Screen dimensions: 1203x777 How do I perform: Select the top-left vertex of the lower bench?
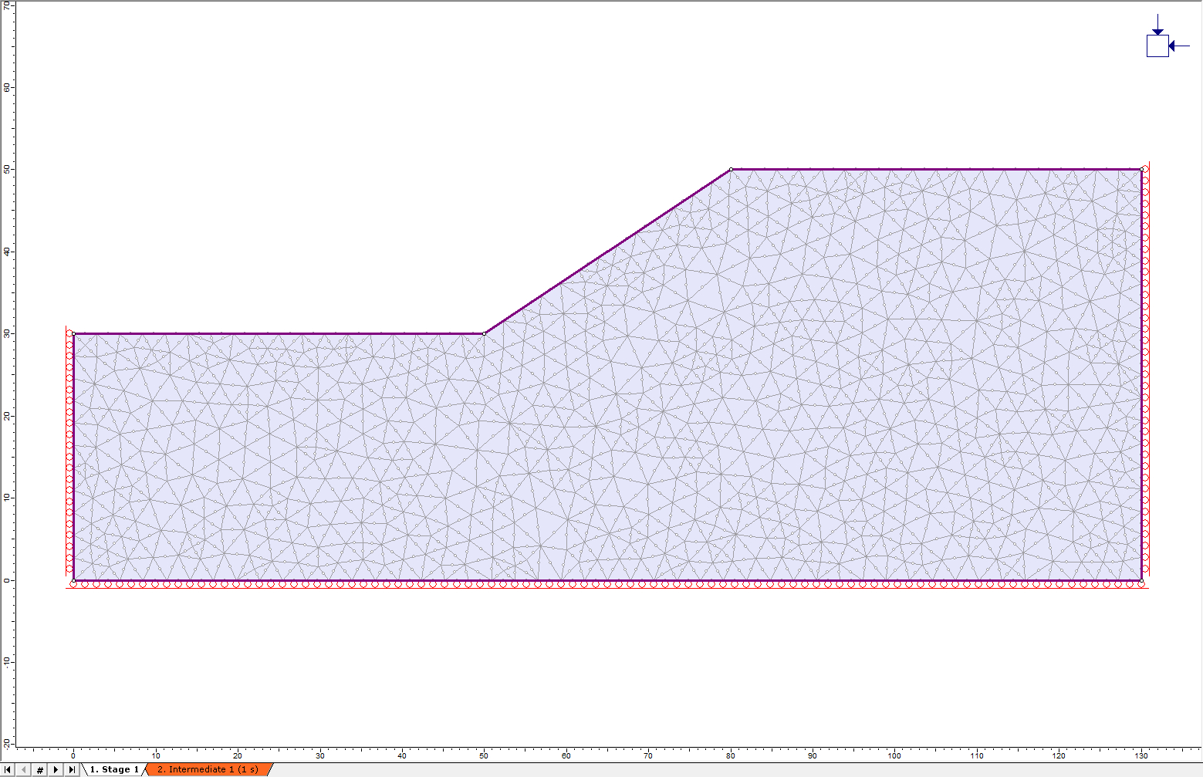tap(73, 333)
